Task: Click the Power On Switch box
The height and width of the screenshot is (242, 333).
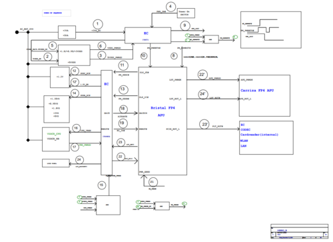Action: [x=186, y=13]
